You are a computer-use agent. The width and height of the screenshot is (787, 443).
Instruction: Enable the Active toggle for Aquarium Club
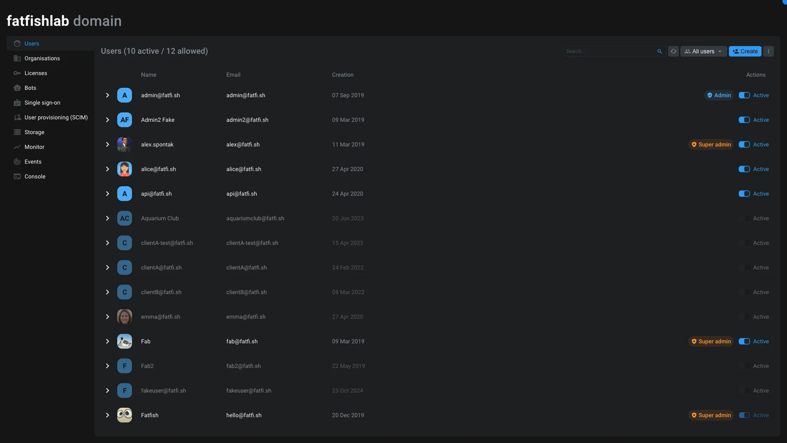(744, 218)
